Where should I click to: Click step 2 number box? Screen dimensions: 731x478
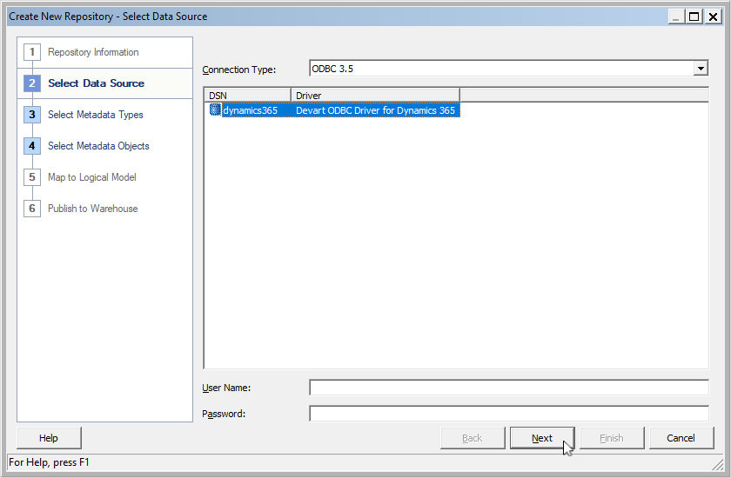click(x=32, y=83)
